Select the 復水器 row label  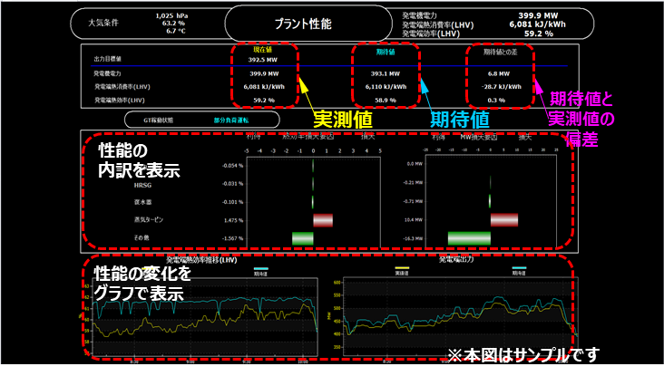pos(143,202)
